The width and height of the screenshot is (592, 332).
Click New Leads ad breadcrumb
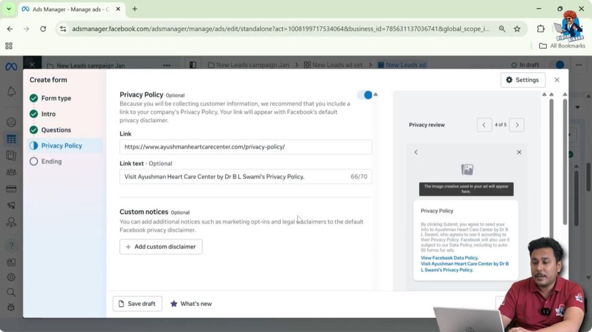[402, 65]
